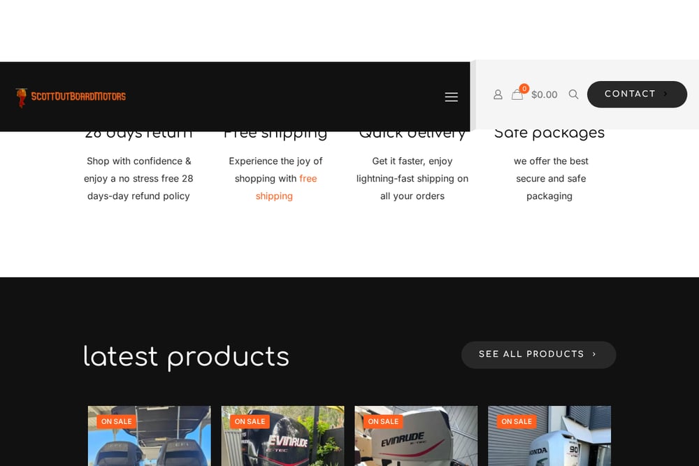Click the cart item count badge
Image resolution: width=699 pixels, height=466 pixels.
coord(524,89)
